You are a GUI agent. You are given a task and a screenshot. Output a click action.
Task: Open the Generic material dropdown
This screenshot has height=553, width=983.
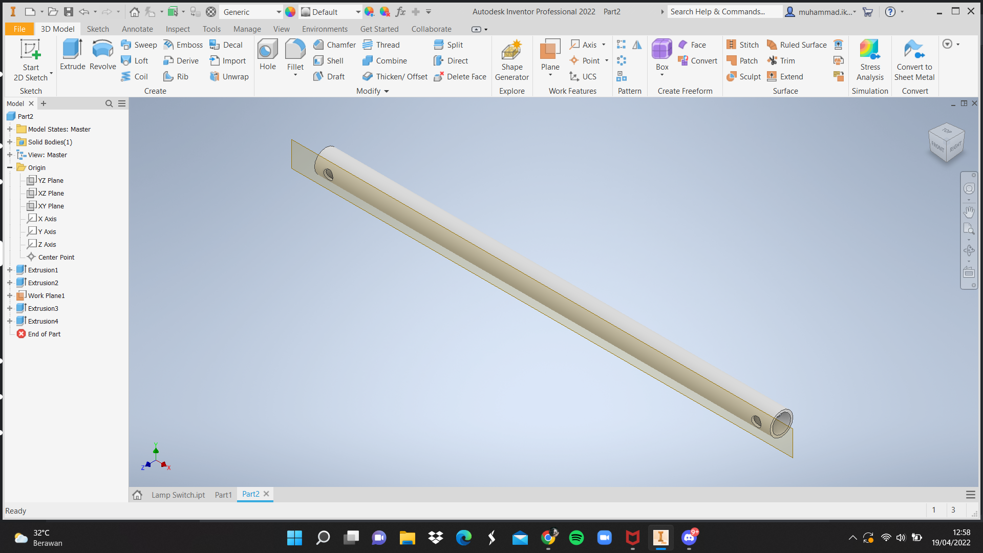coord(279,12)
